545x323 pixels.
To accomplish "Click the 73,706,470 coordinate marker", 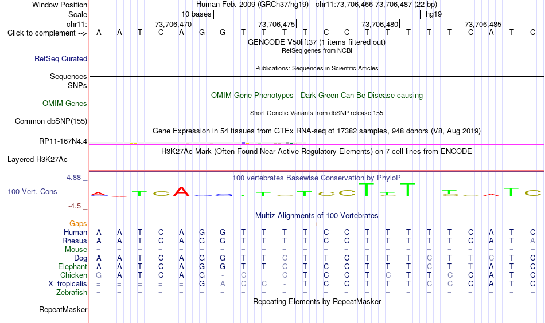I will tap(173, 24).
